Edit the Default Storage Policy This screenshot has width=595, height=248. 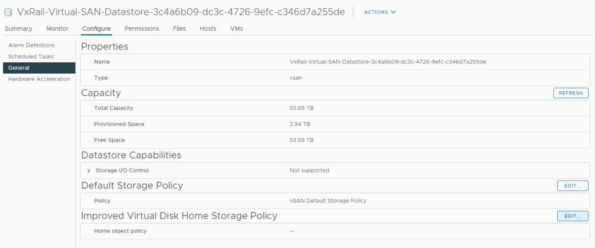(572, 186)
